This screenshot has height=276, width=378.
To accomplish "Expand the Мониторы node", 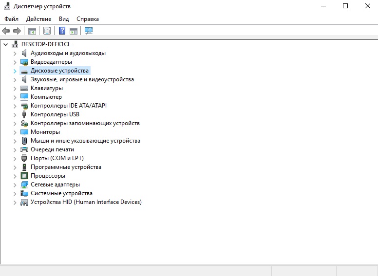I will [x=15, y=132].
